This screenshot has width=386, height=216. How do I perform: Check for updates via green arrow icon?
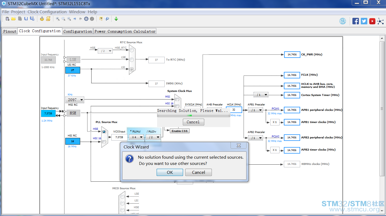point(116,19)
